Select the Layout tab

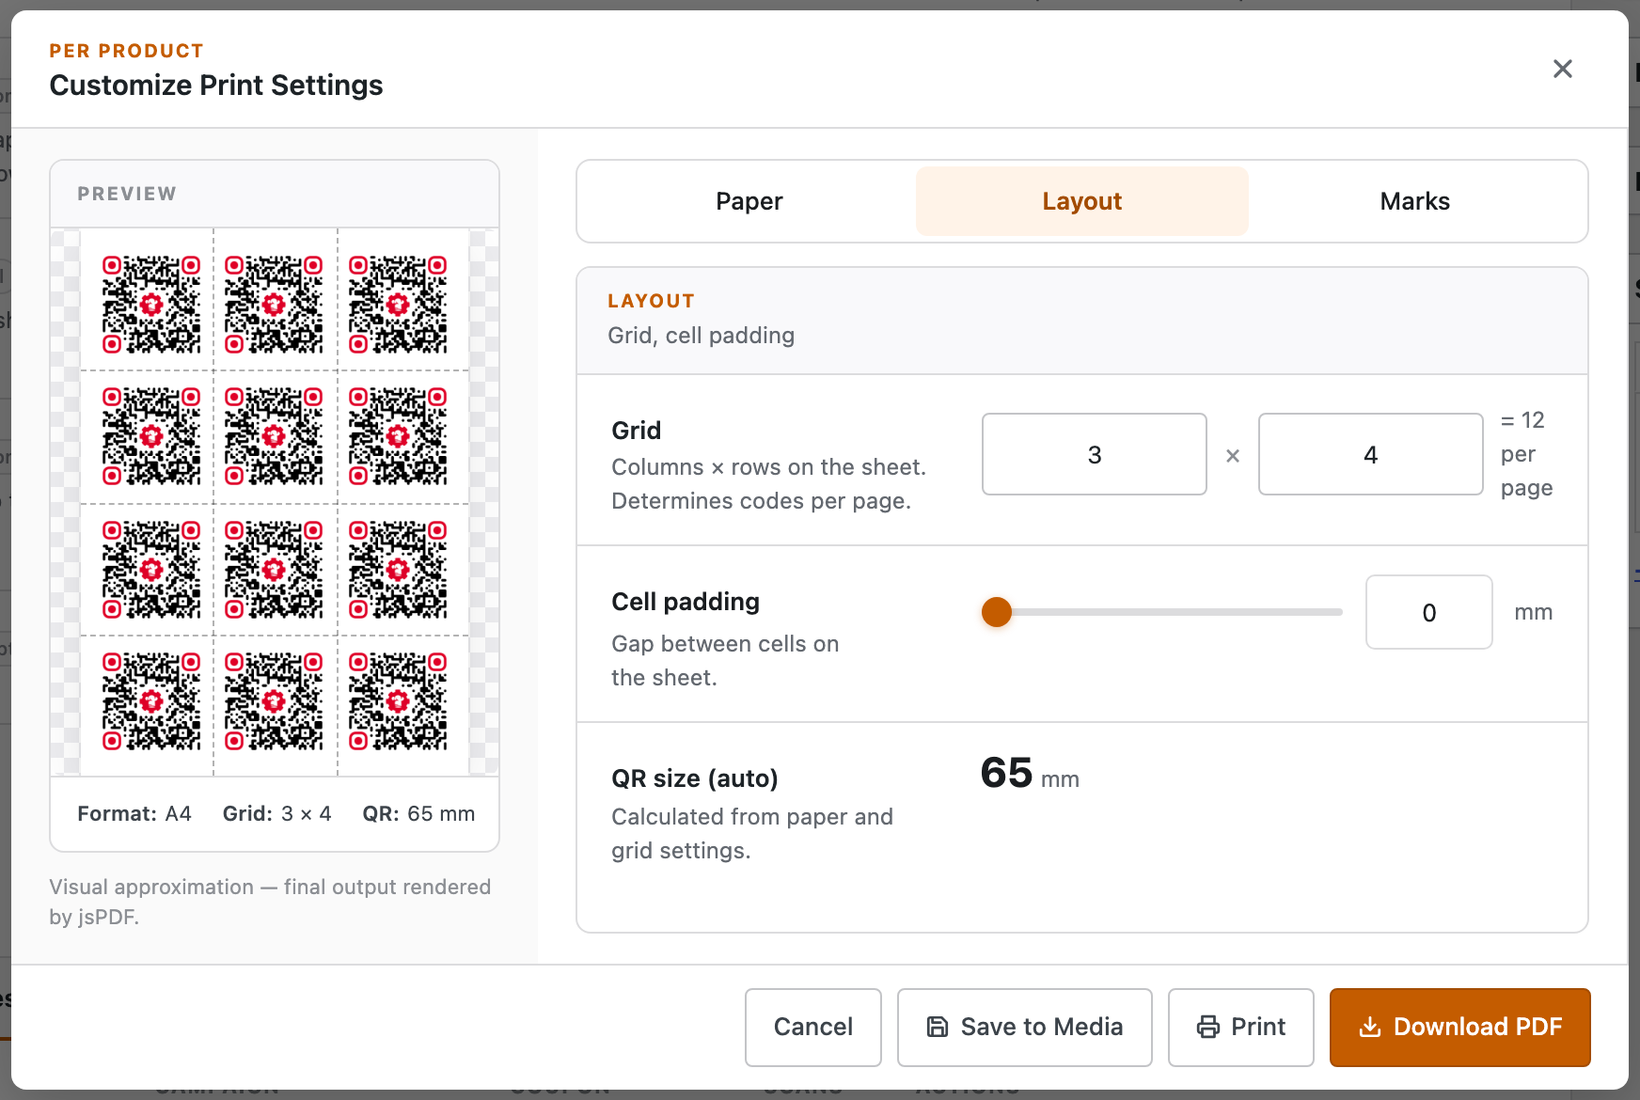point(1082,201)
